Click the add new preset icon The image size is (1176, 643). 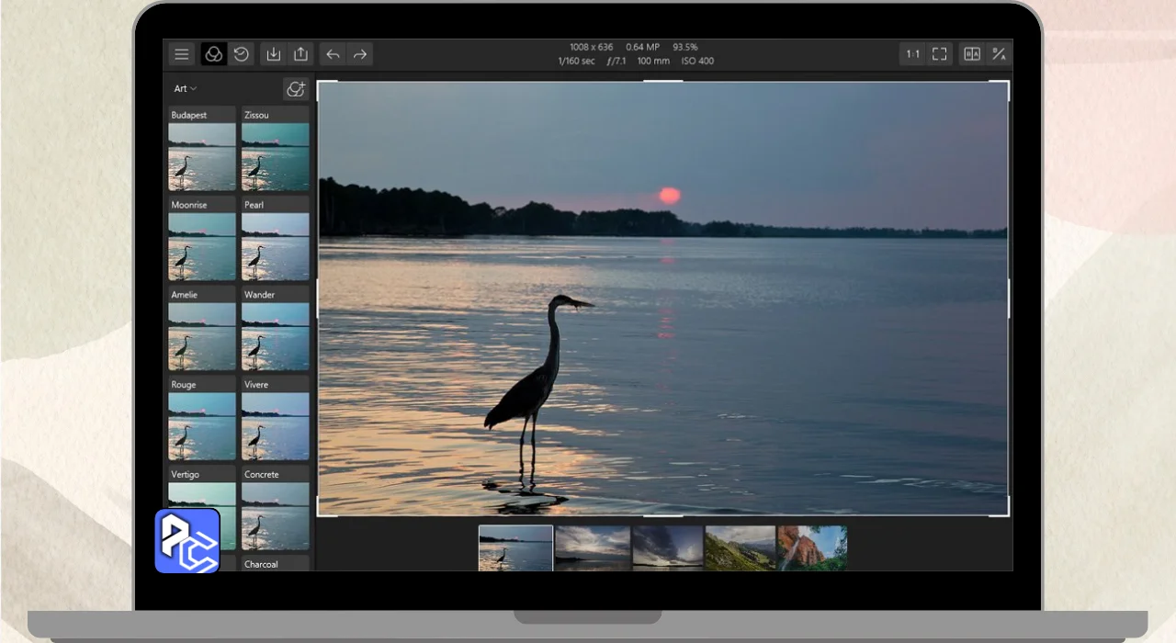(x=296, y=88)
